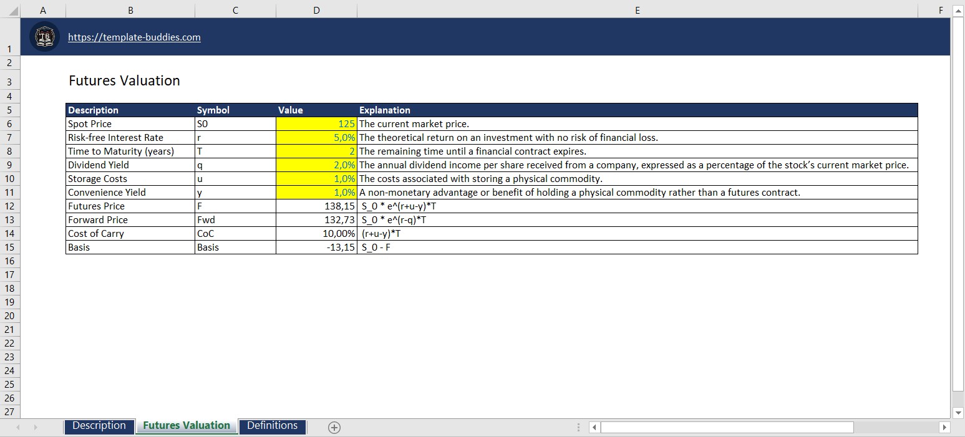Image resolution: width=965 pixels, height=437 pixels.
Task: Select column B header
Action: (x=130, y=10)
